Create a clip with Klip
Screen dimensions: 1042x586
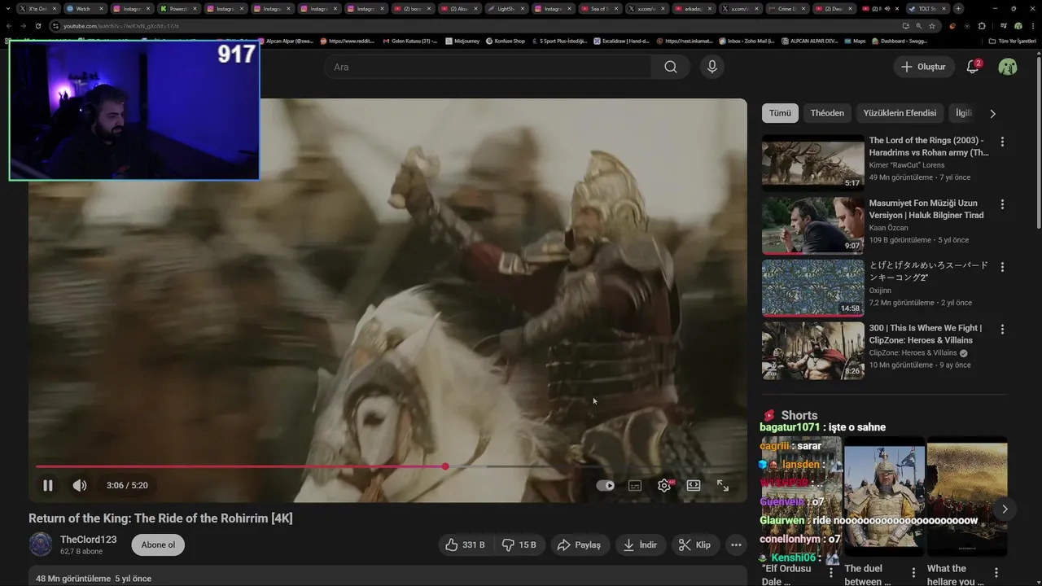pos(695,545)
